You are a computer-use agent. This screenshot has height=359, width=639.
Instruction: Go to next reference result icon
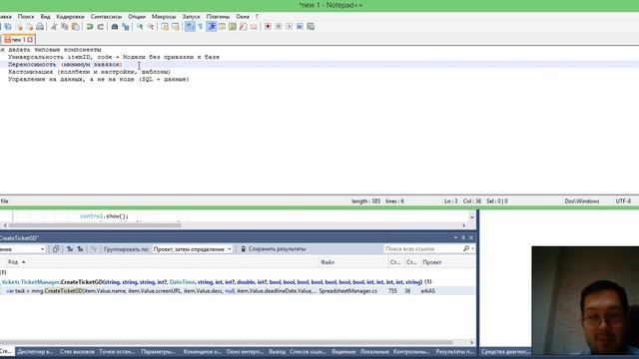(x=80, y=249)
